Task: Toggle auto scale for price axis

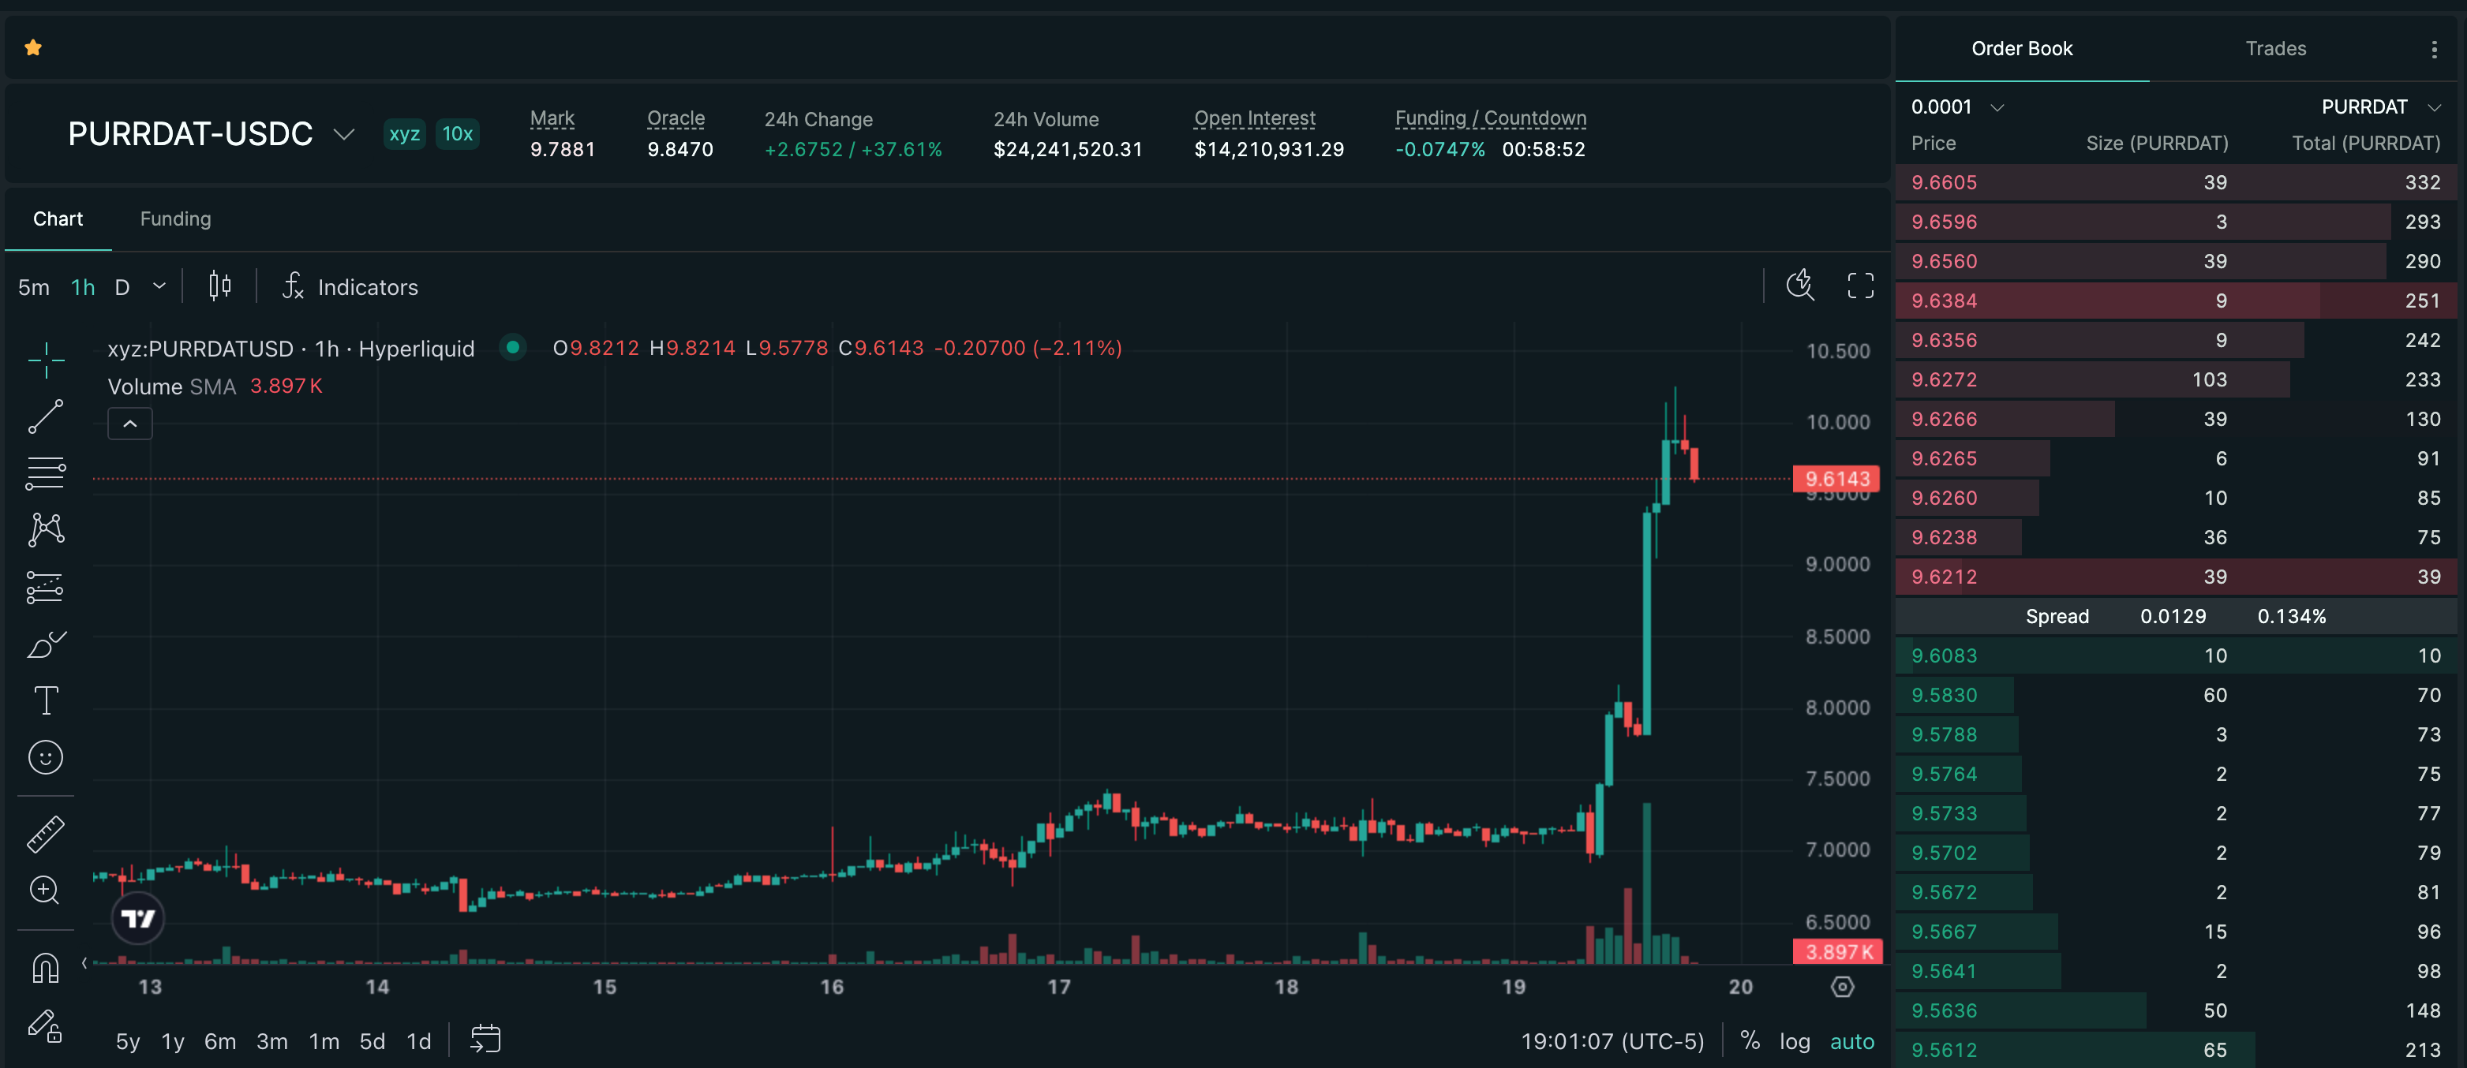Action: click(1852, 1041)
